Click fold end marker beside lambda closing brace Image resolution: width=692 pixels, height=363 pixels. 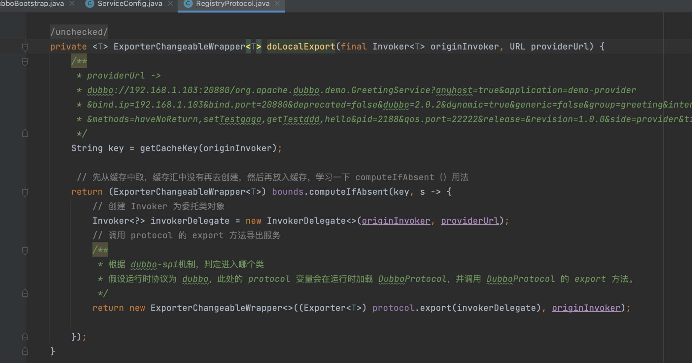pyautogui.click(x=25, y=337)
